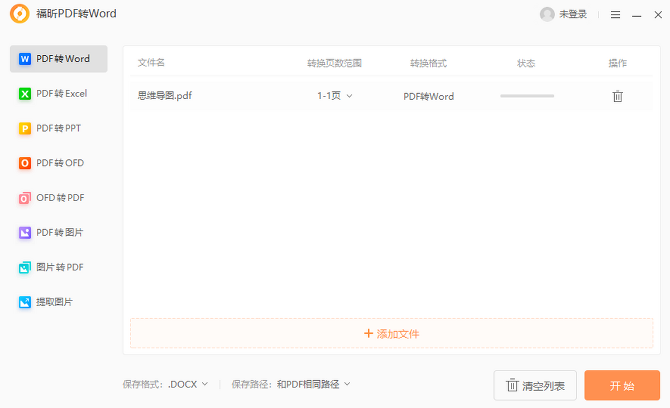Image resolution: width=670 pixels, height=408 pixels.
Task: Click 未登录 to sign in
Action: pyautogui.click(x=573, y=14)
